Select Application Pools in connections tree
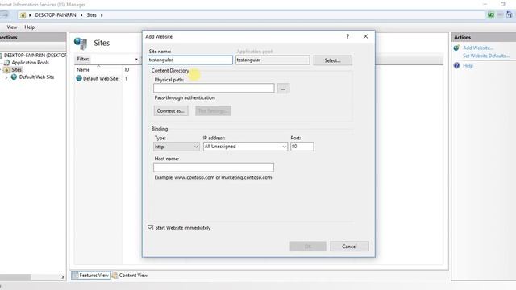This screenshot has width=516, height=290. point(31,63)
